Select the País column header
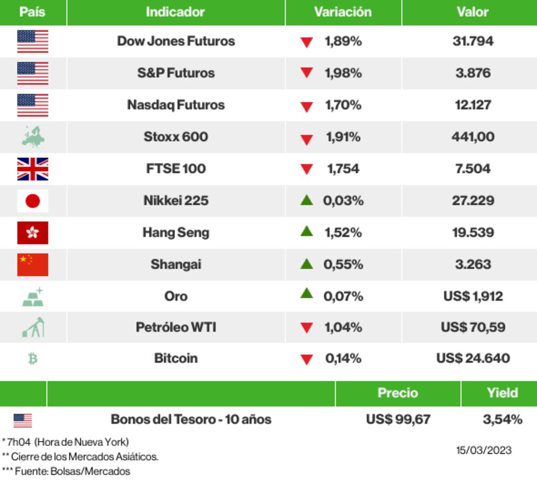 (x=33, y=12)
